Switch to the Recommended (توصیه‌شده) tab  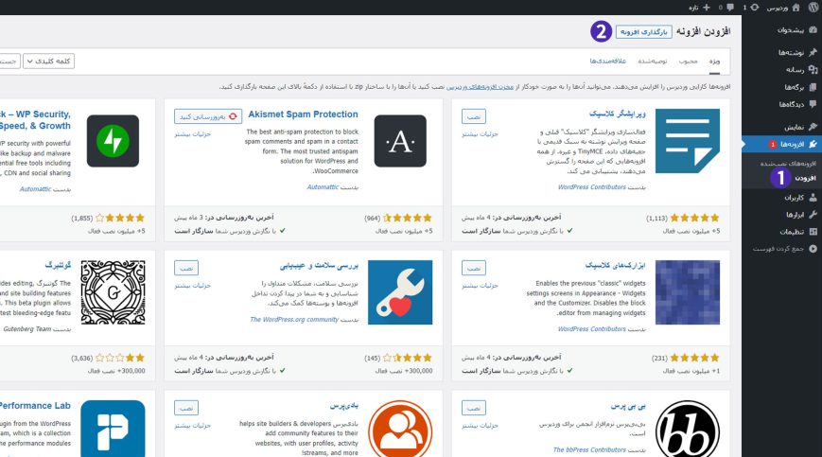(652, 61)
